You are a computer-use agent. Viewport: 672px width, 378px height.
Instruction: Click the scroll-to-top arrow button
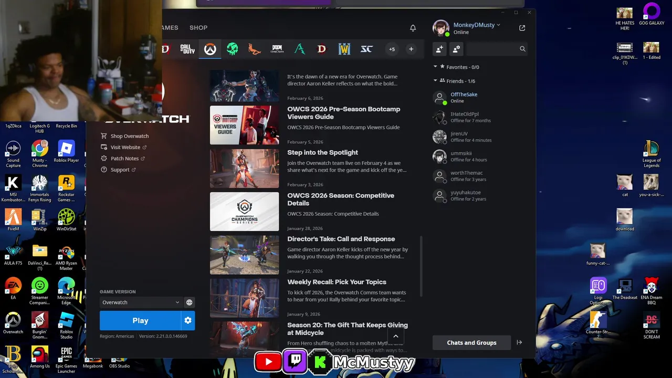click(396, 337)
